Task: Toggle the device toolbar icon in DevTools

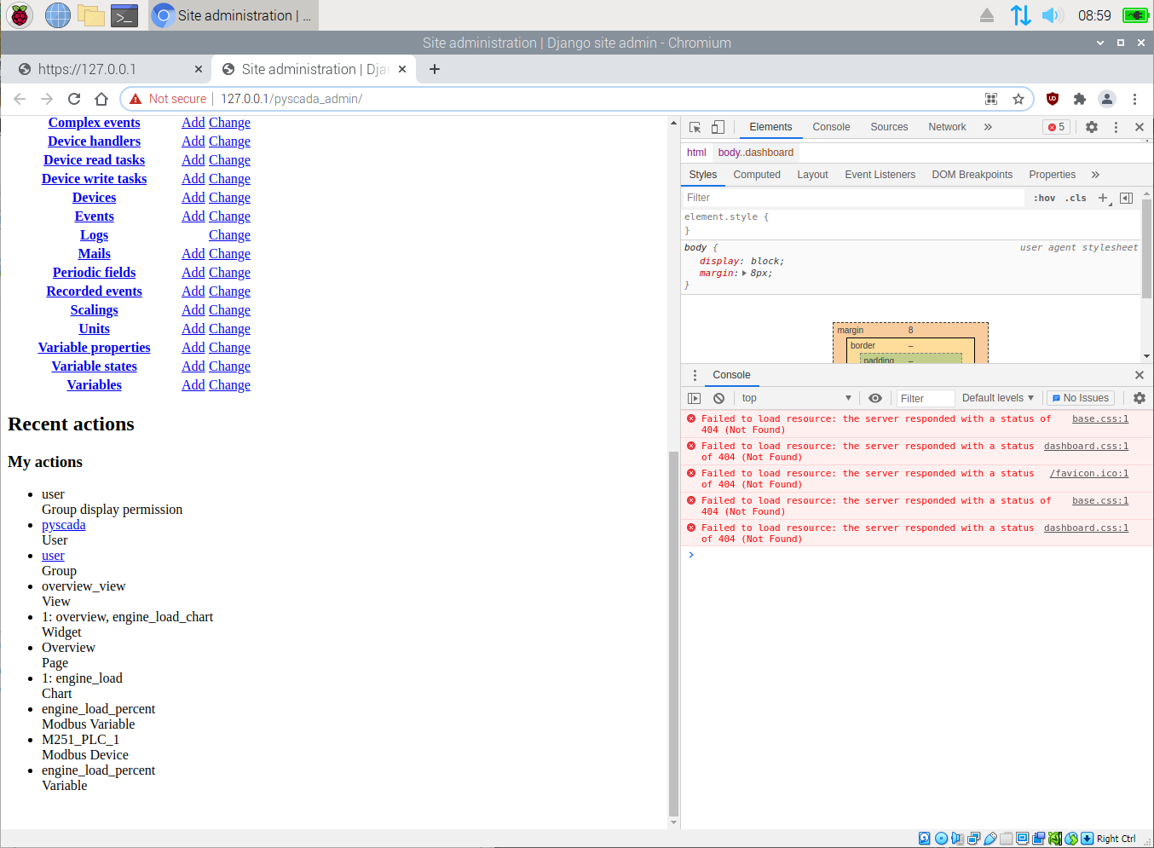Action: 718,126
